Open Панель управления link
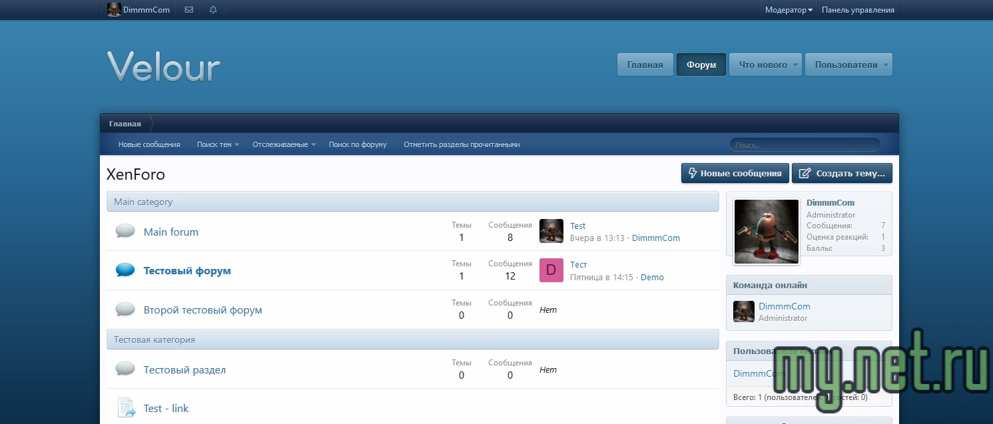The width and height of the screenshot is (993, 424). [857, 10]
